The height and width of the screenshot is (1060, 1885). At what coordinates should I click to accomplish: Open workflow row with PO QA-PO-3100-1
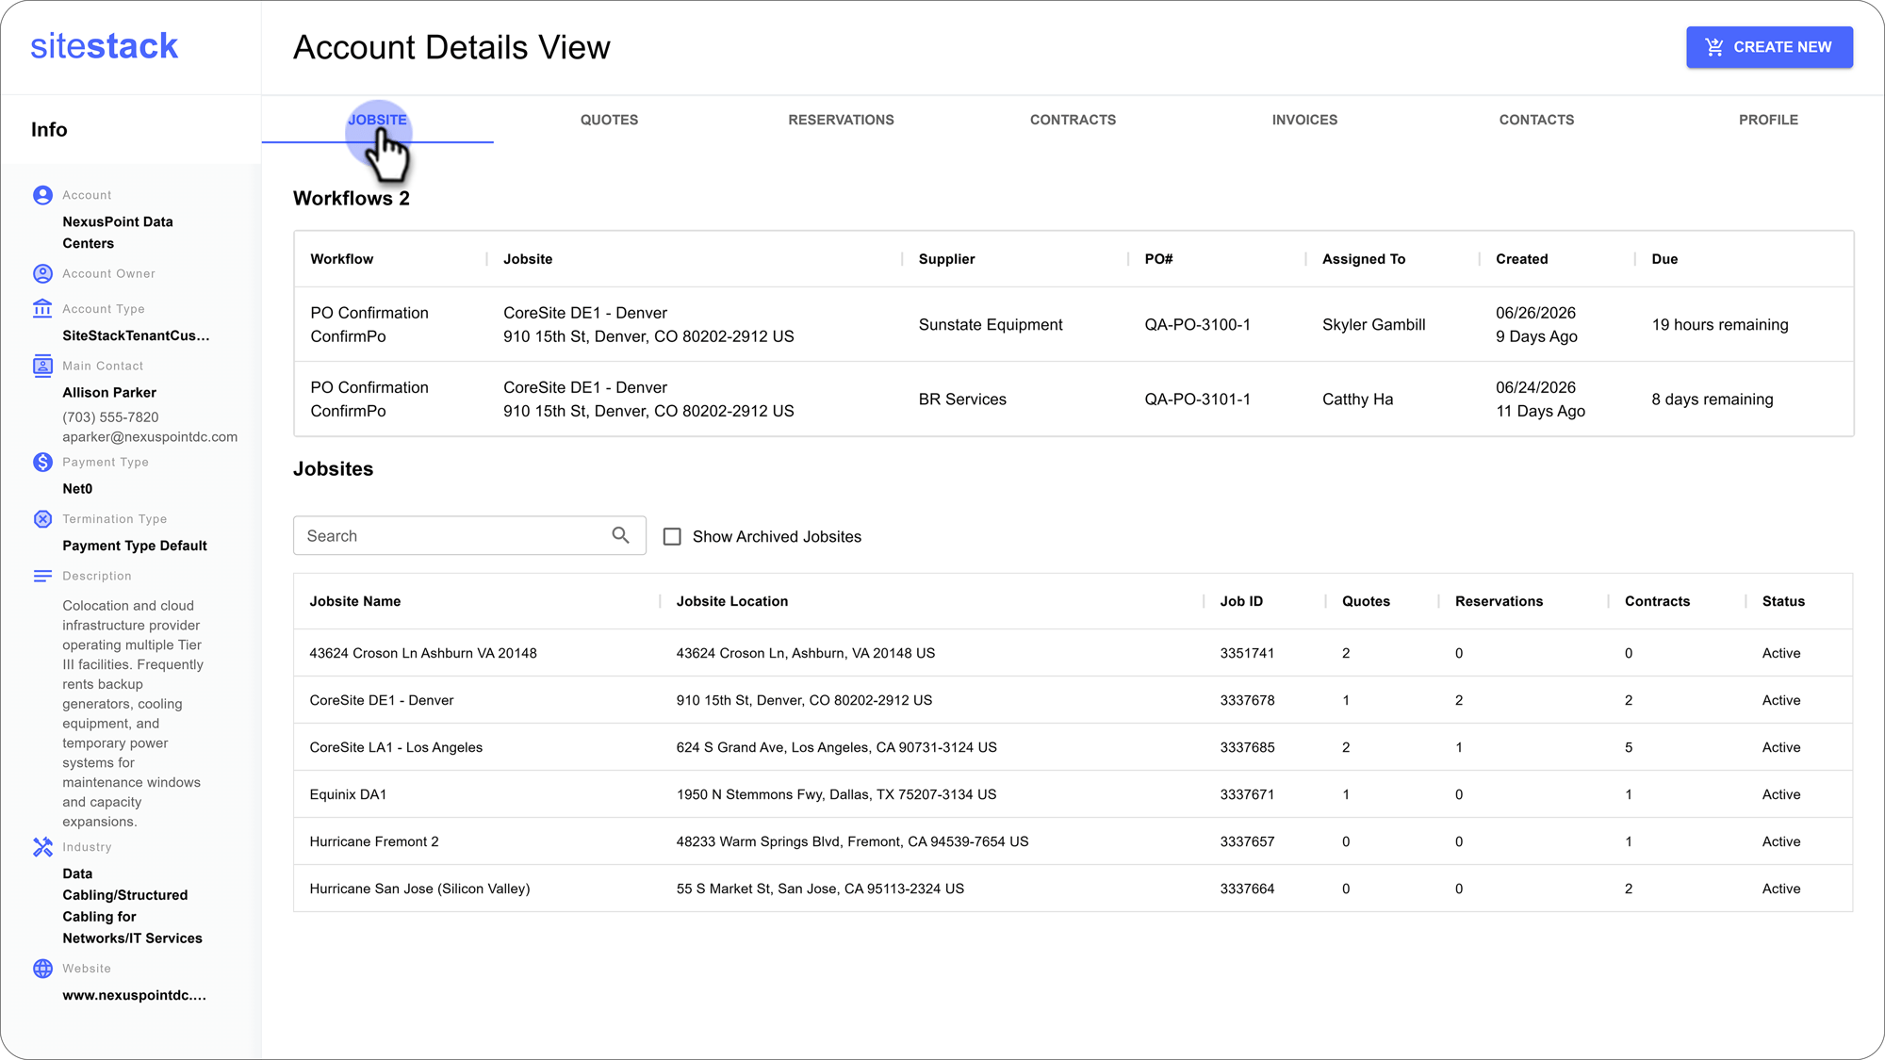pyautogui.click(x=1074, y=324)
